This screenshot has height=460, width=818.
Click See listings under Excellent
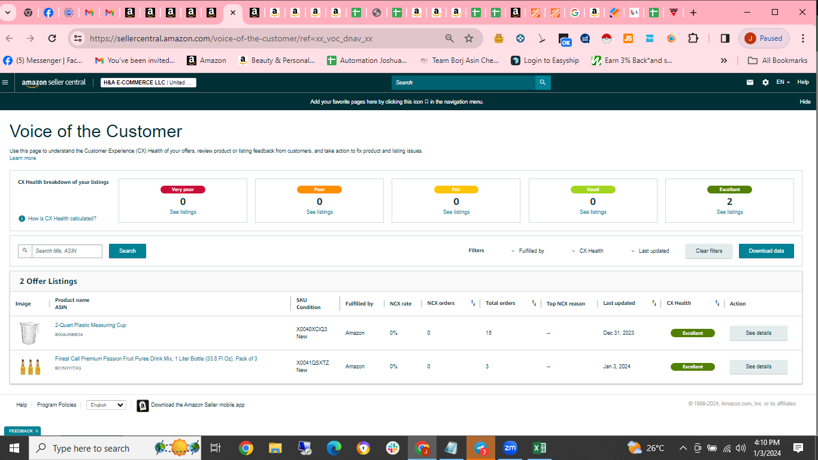[x=729, y=212]
